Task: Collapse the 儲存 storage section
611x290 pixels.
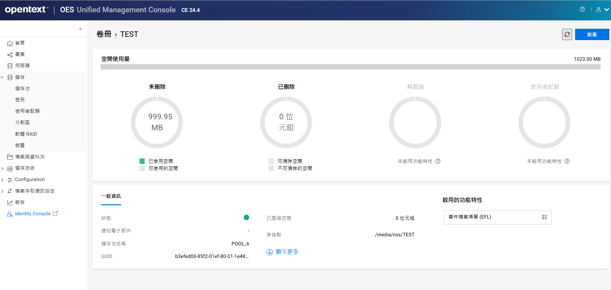Action: [x=2, y=77]
